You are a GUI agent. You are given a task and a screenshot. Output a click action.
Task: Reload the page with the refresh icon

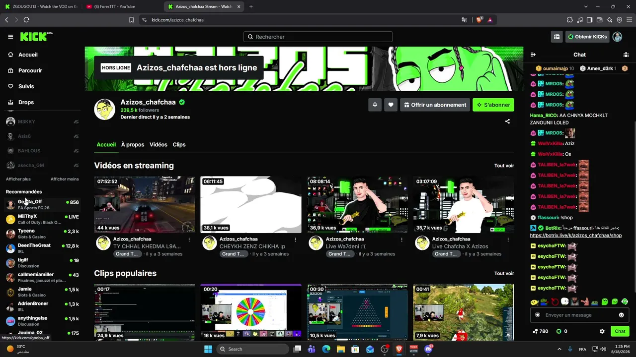(26, 20)
